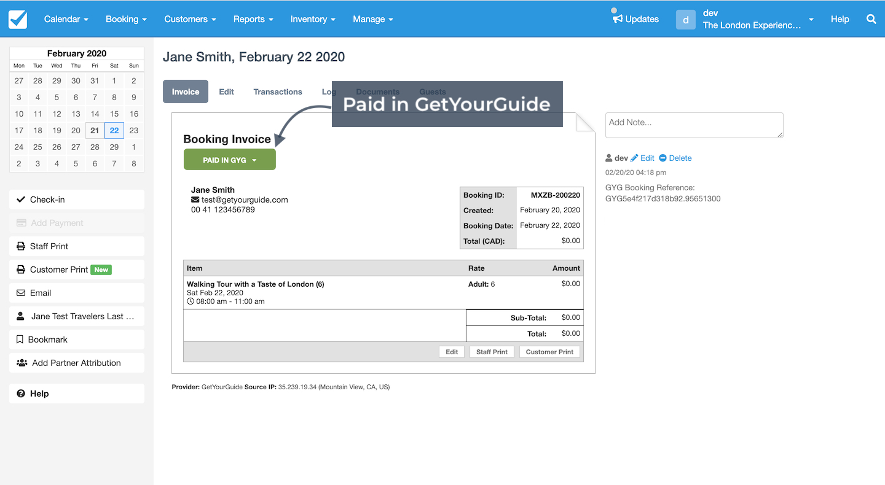885x485 pixels.
Task: Click the Jane Smith February 22 2020 heading
Action: tap(254, 57)
